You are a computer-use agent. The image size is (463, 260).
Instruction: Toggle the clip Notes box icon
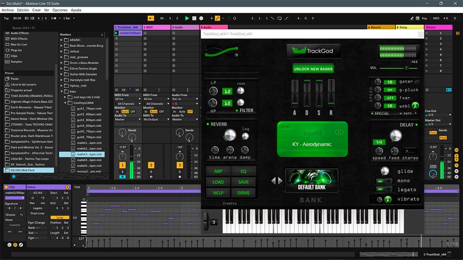click(15, 245)
